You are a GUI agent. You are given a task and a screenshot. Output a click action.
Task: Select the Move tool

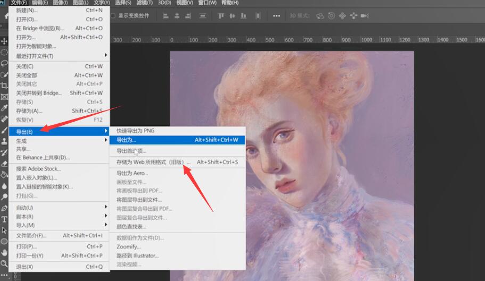[x=4, y=41]
